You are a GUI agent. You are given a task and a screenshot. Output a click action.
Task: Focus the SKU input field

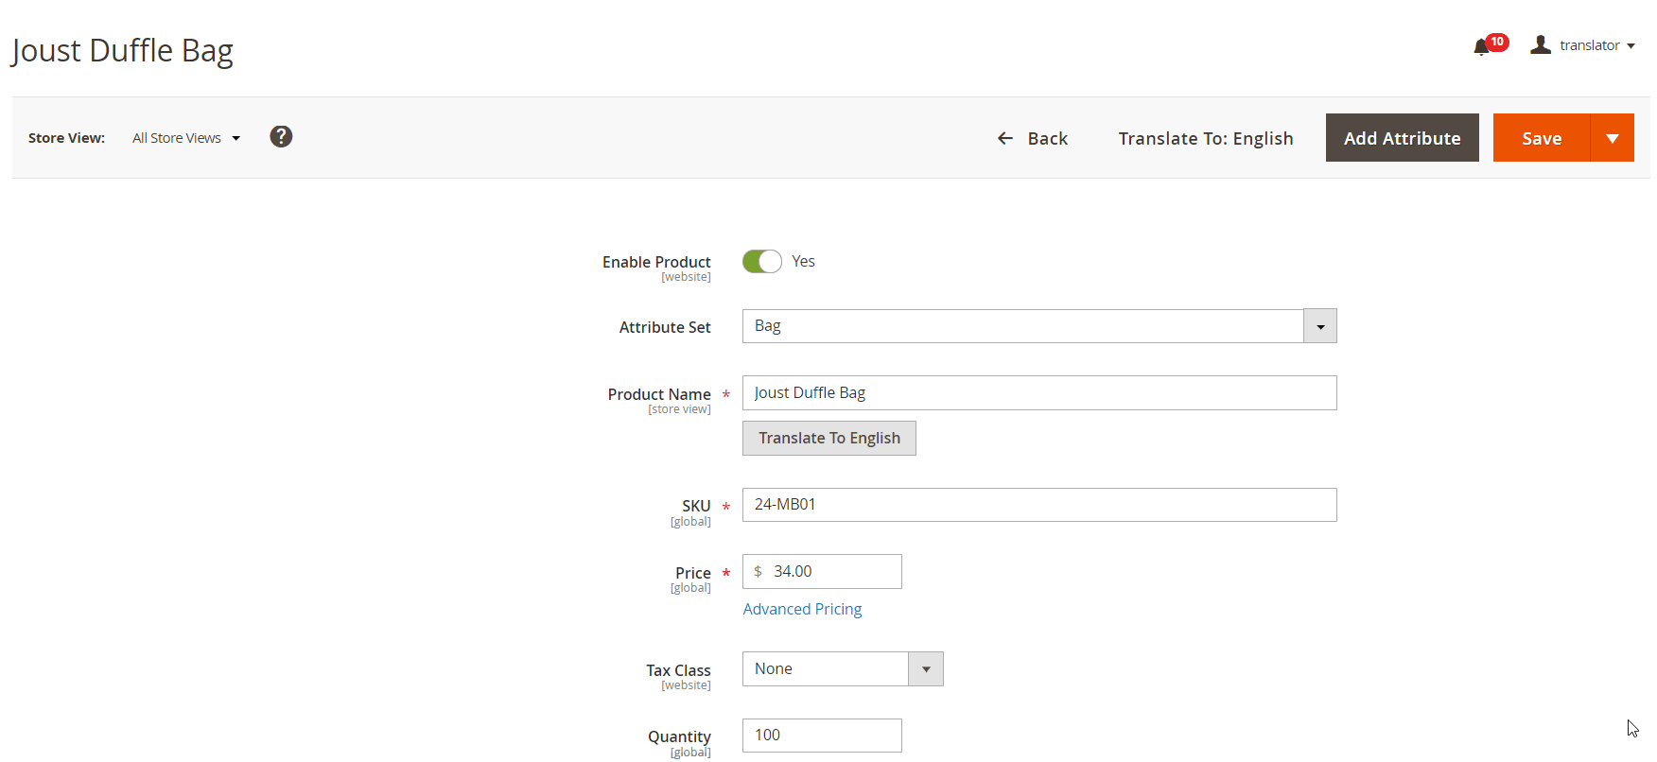(1038, 505)
